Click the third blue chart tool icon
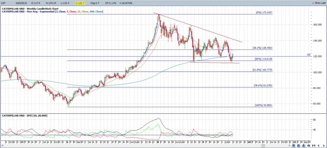Screen dimensions: 327x148 (x=304, y=145)
